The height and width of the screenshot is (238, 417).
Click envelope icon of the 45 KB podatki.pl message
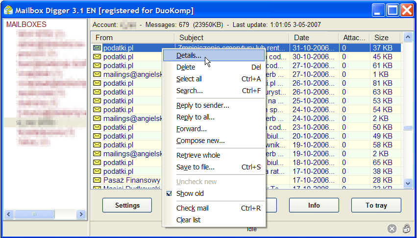pos(97,57)
